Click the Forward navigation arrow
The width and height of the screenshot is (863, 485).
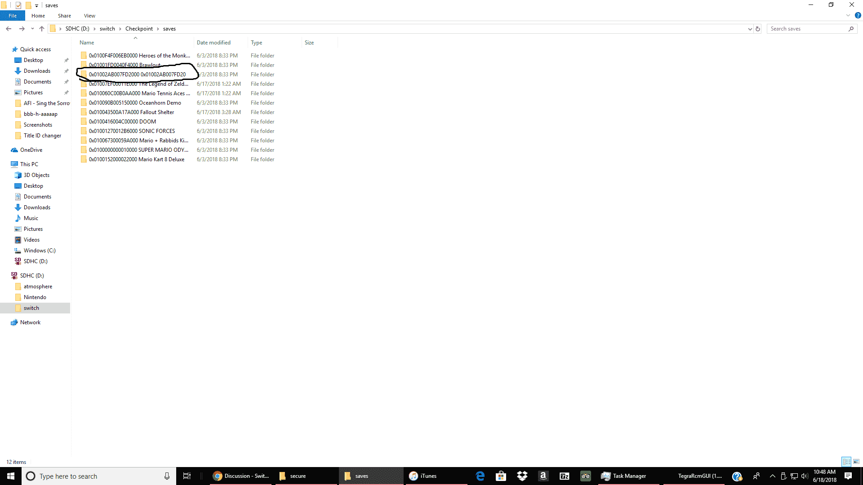[22, 29]
